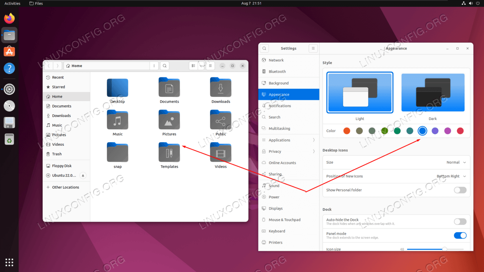Screen dimensions: 484x272
Task: Select the orange accent color
Action: 346,131
